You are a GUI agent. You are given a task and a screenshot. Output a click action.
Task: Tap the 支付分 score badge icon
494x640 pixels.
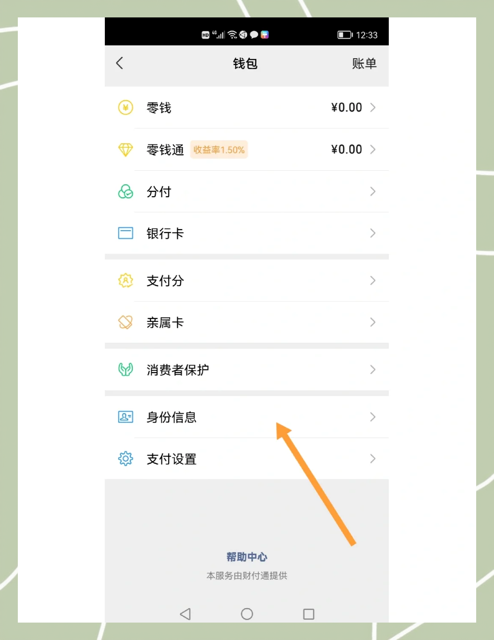click(x=126, y=280)
